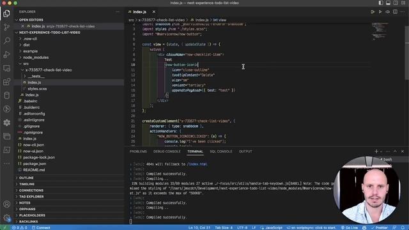Select the Terminal tab

pyautogui.click(x=195, y=151)
